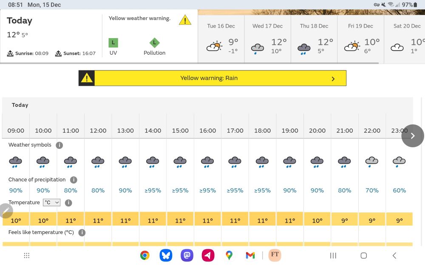Tap the sunrise icon next to 08:09
This screenshot has width=425, height=265.
[9, 53]
